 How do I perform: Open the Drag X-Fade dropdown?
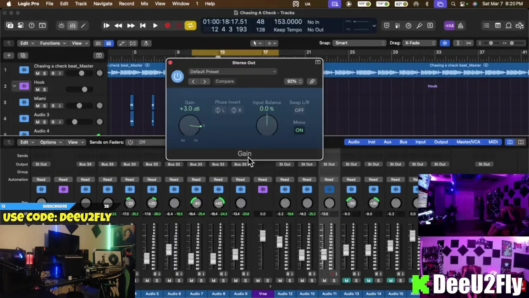point(420,43)
